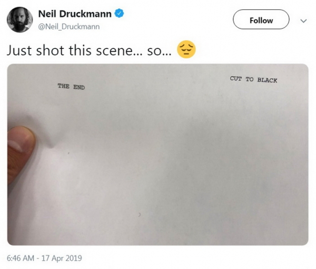Click the CUT TO BLACK text in photo
This screenshot has width=316, height=269.
click(253, 79)
